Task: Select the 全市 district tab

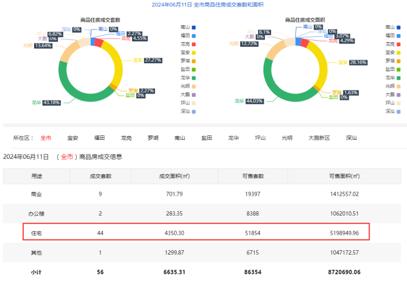Action: [x=46, y=138]
